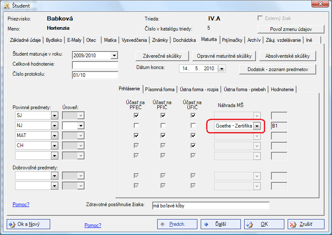
Task: Click the Zdravotné postihnutie žiaka text field
Action: 211,206
